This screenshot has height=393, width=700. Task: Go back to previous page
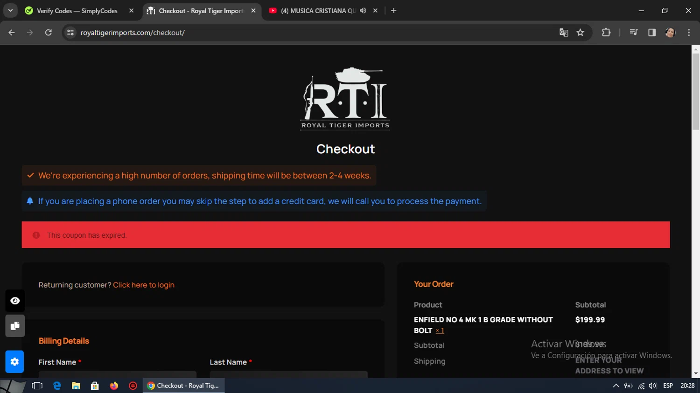click(12, 33)
